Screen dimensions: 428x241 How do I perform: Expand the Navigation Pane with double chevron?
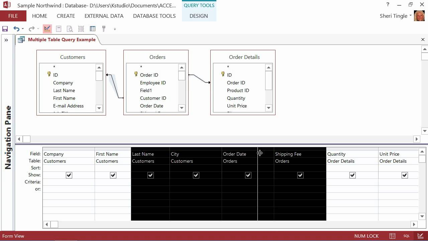[6, 40]
